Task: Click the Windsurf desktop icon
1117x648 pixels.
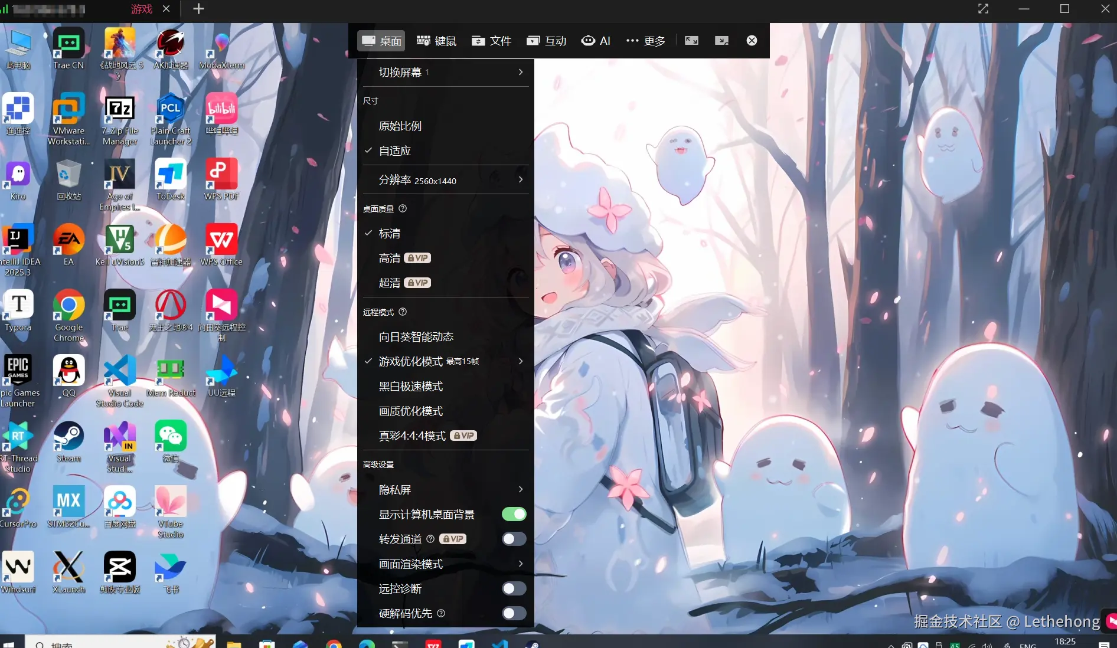Action: (x=18, y=572)
